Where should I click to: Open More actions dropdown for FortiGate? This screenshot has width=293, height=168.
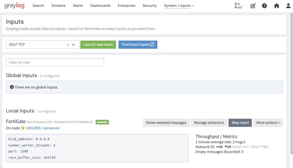click(268, 122)
